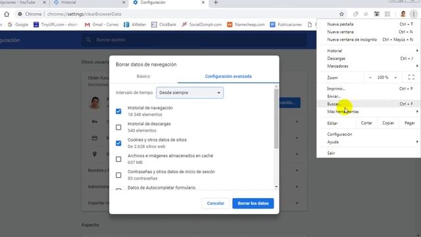Open the ClickBank bookmark

[x=164, y=24]
